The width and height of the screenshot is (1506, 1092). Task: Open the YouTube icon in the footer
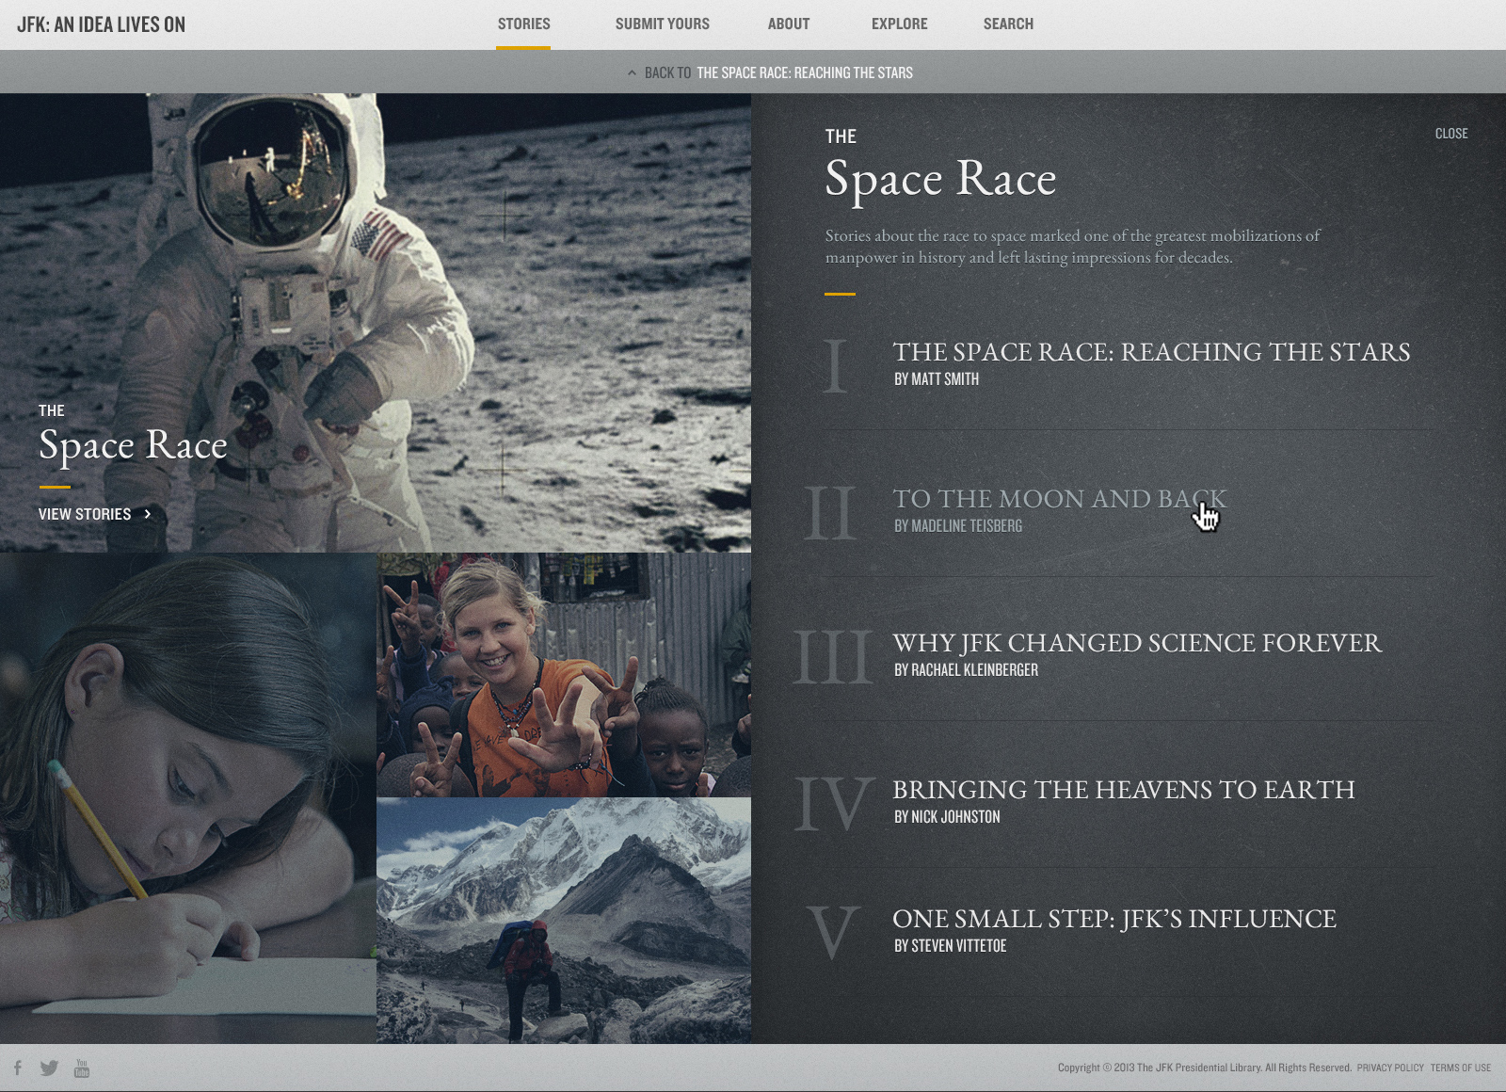[82, 1068]
